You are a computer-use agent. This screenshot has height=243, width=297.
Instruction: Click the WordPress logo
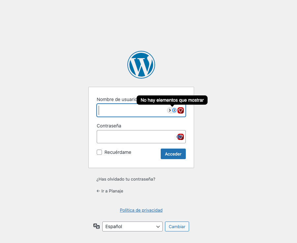pos(141,65)
